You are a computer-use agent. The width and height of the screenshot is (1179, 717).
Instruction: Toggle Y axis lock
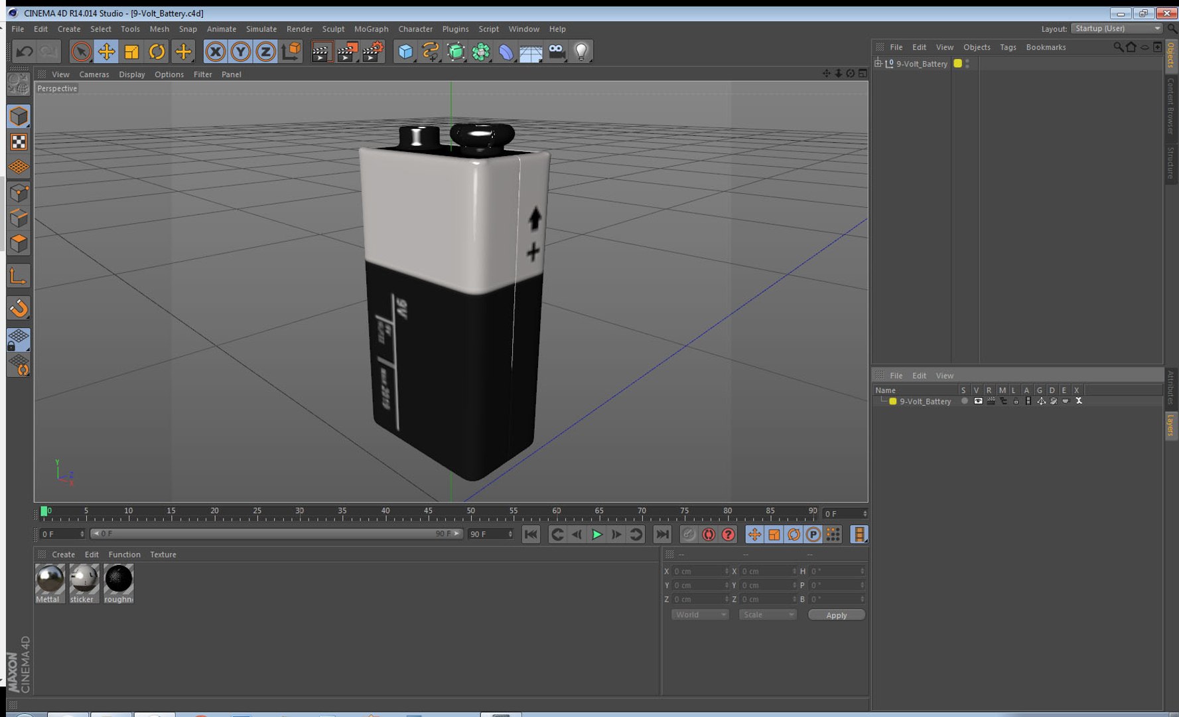(240, 52)
